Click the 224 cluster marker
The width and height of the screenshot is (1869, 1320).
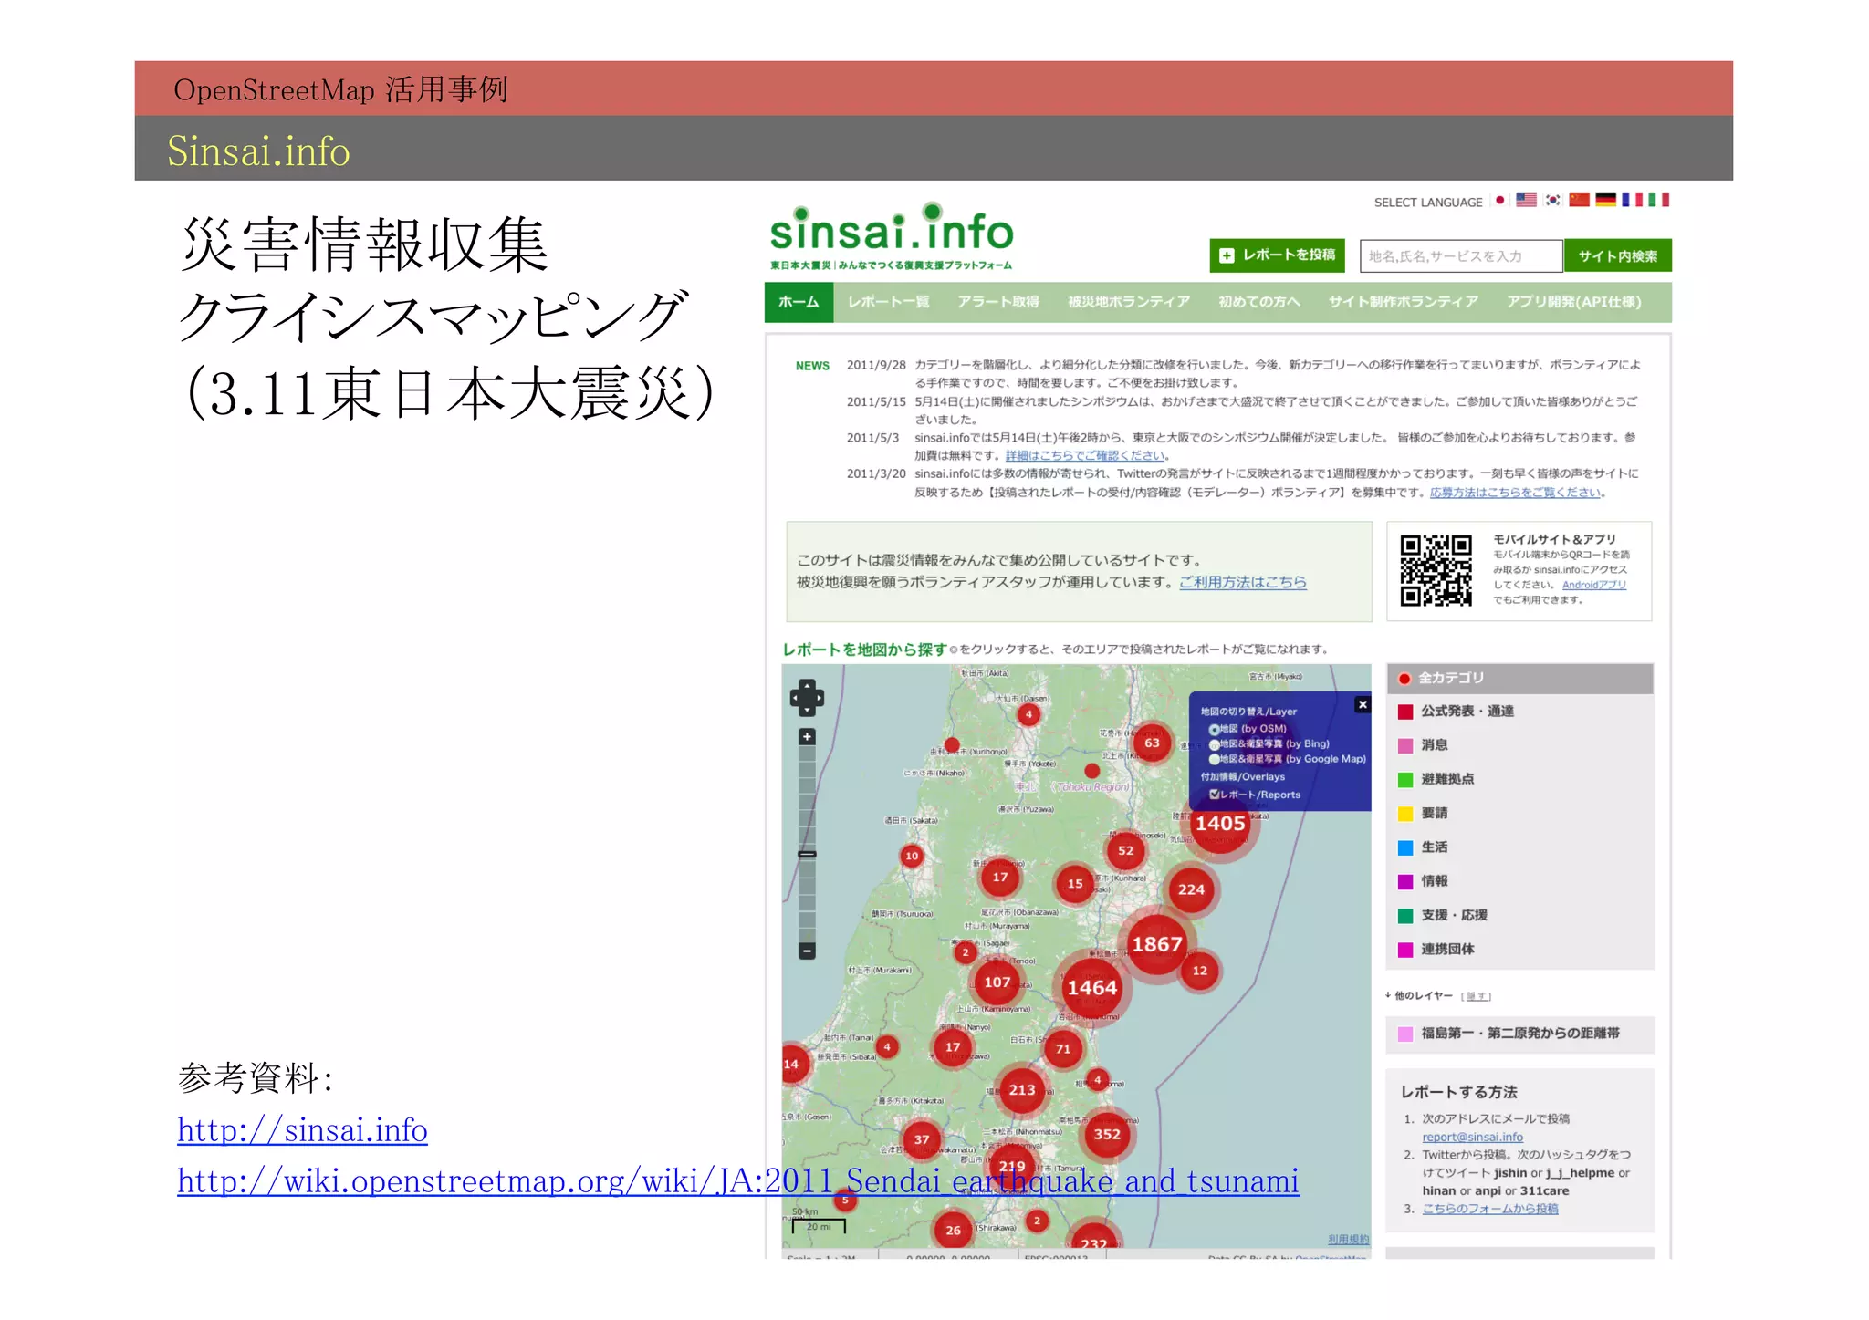(1191, 889)
